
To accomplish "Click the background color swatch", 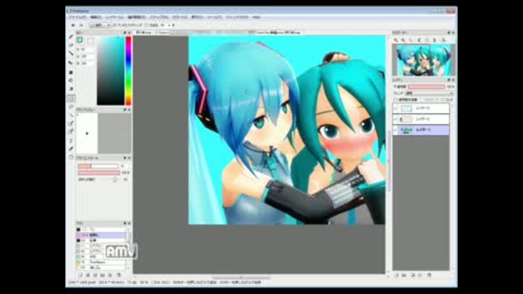I will tap(90, 40).
